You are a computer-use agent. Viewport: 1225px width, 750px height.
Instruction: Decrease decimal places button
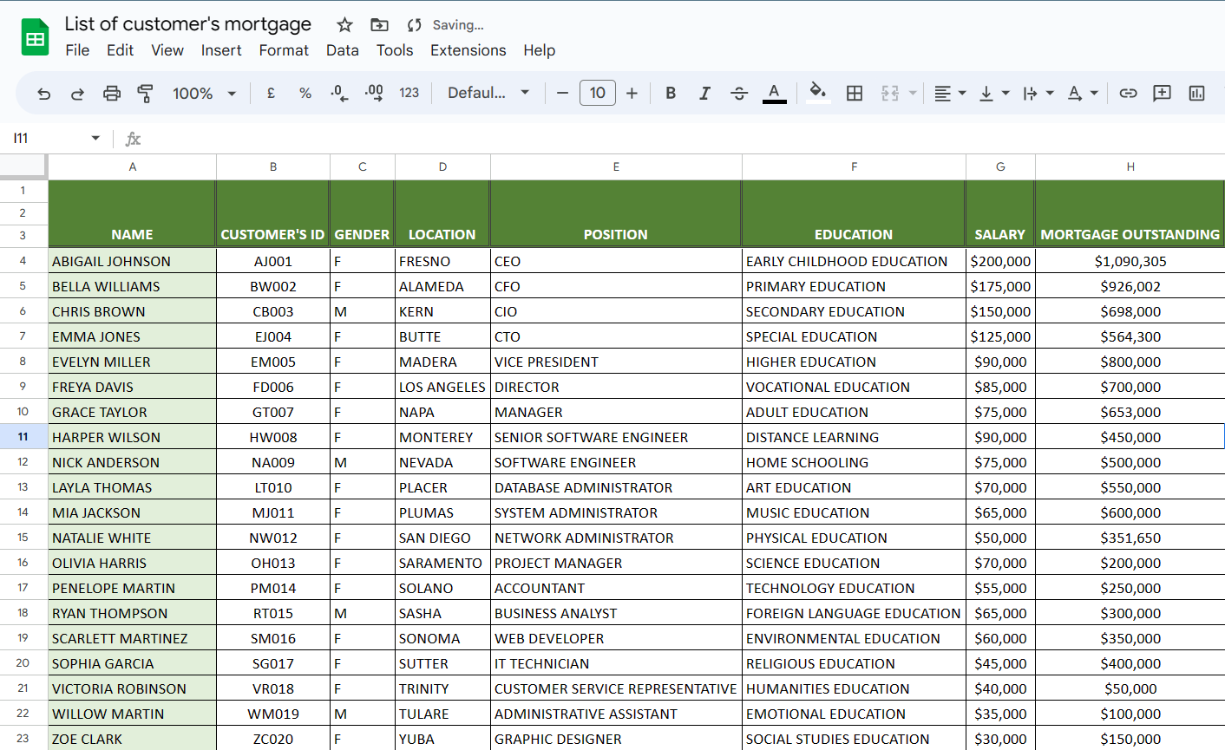click(x=339, y=94)
